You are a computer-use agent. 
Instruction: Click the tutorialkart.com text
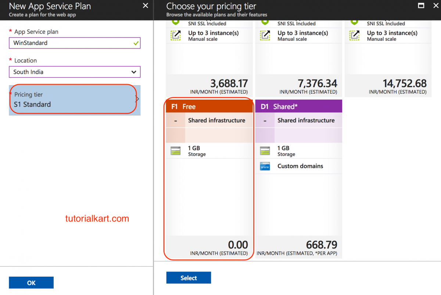pyautogui.click(x=97, y=218)
